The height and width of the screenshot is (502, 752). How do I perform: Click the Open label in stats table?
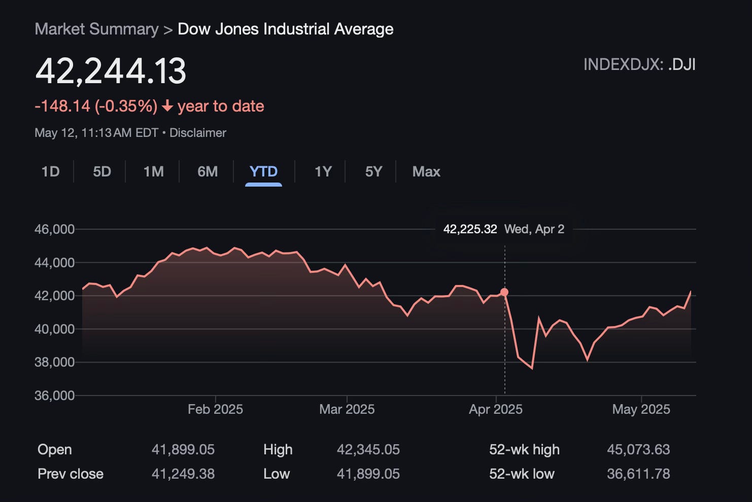[55, 450]
